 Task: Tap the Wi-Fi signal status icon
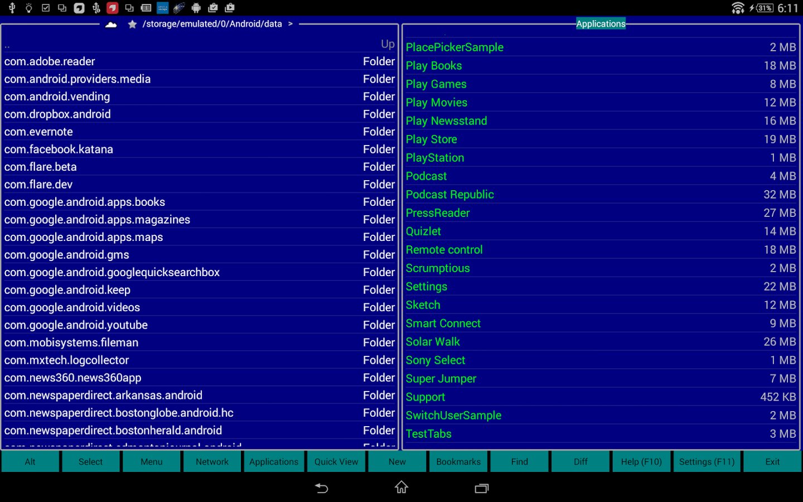coord(738,8)
